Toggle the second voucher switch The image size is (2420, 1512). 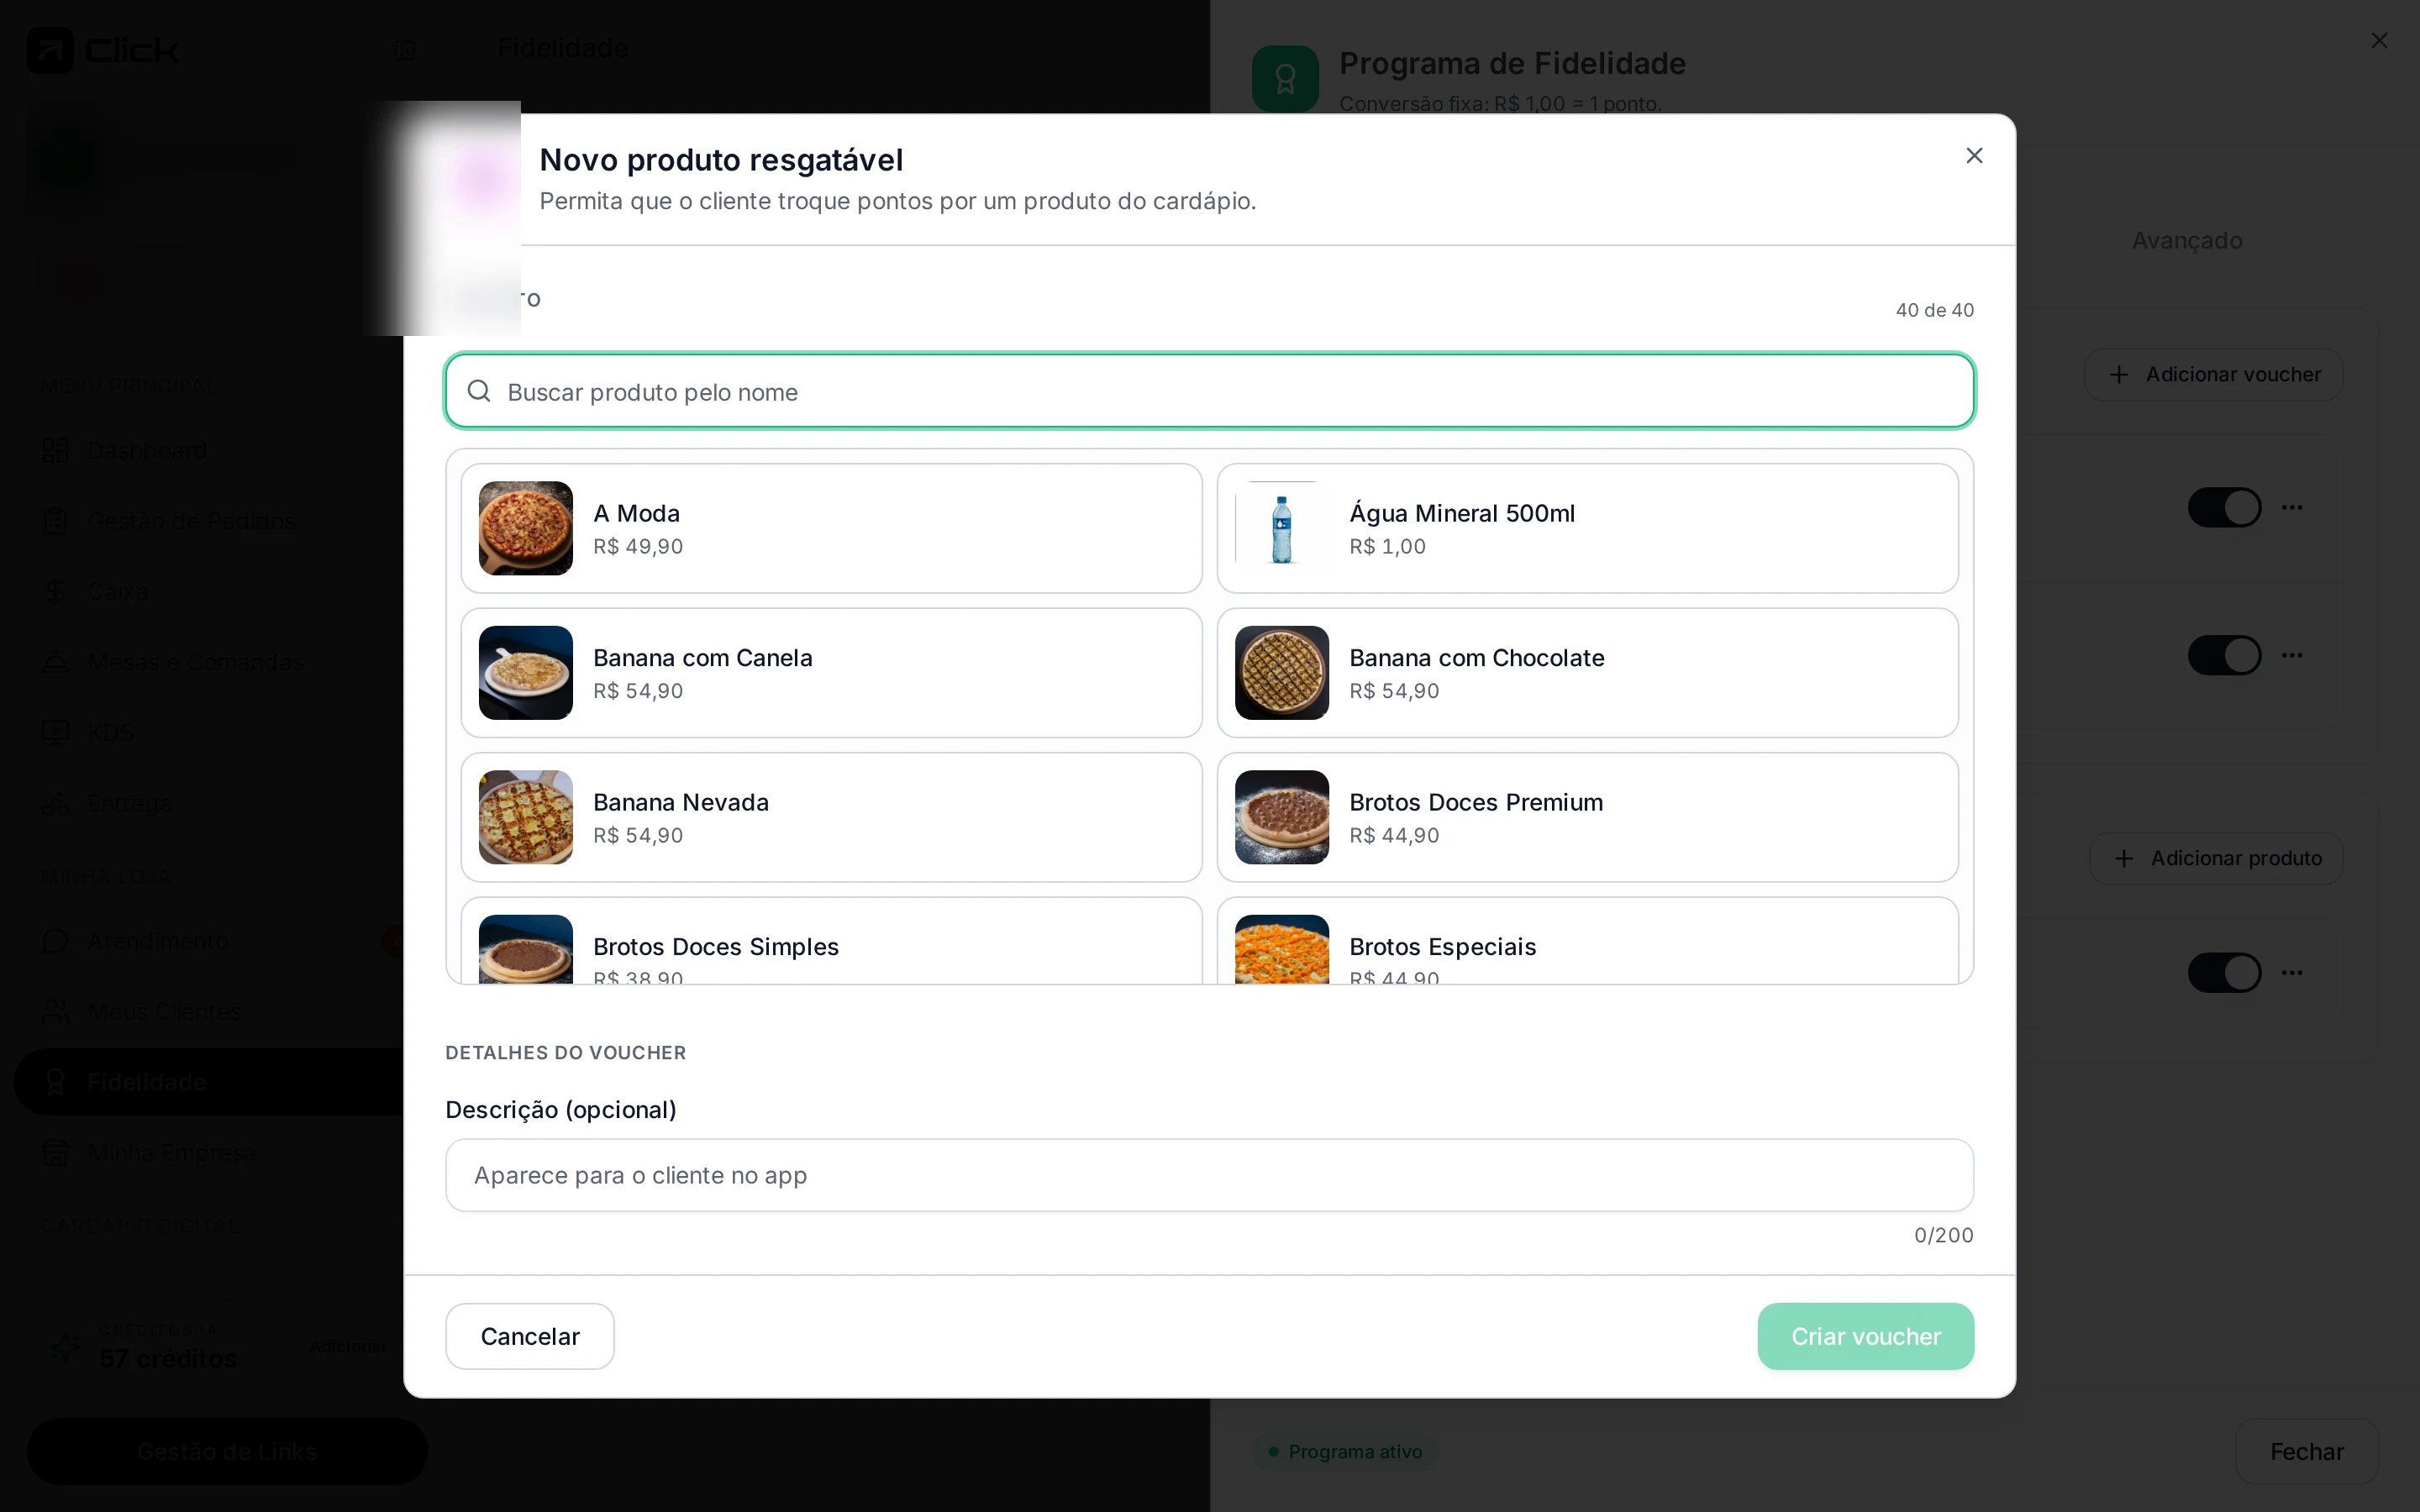coord(2224,655)
